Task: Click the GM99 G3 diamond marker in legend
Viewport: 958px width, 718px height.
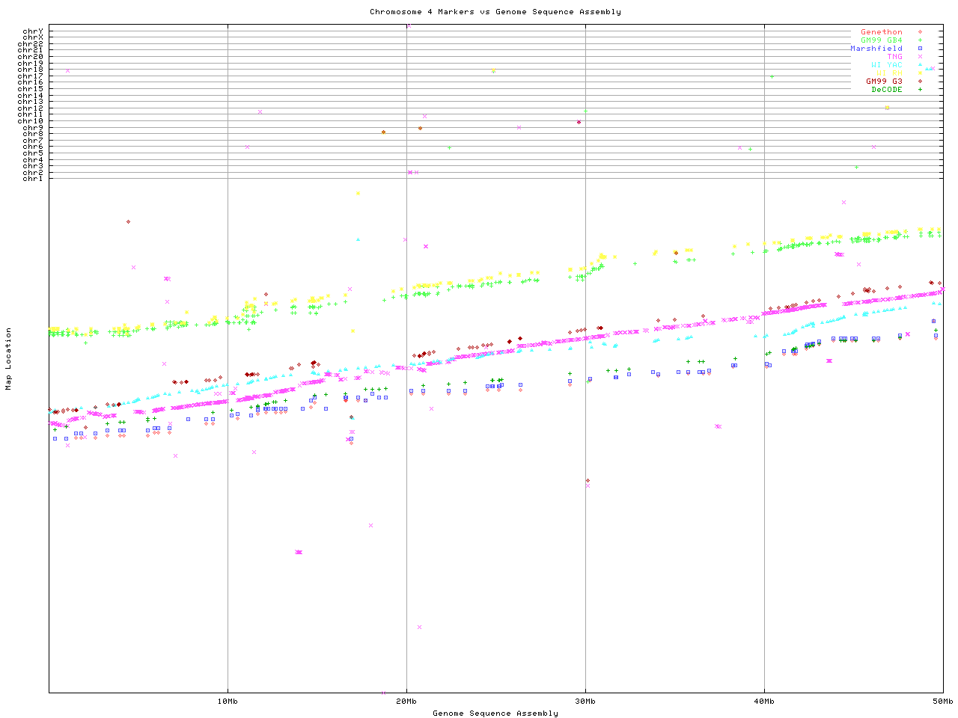Action: [x=920, y=82]
